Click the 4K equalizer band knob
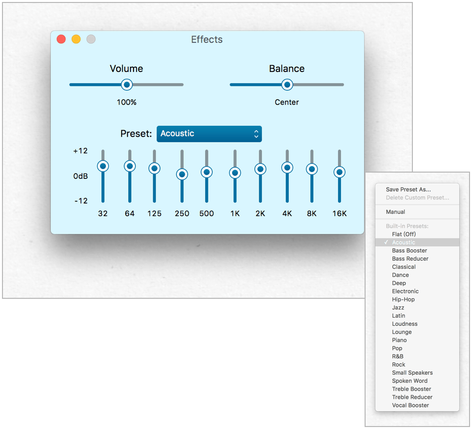This screenshot has width=472, height=429. (x=287, y=168)
